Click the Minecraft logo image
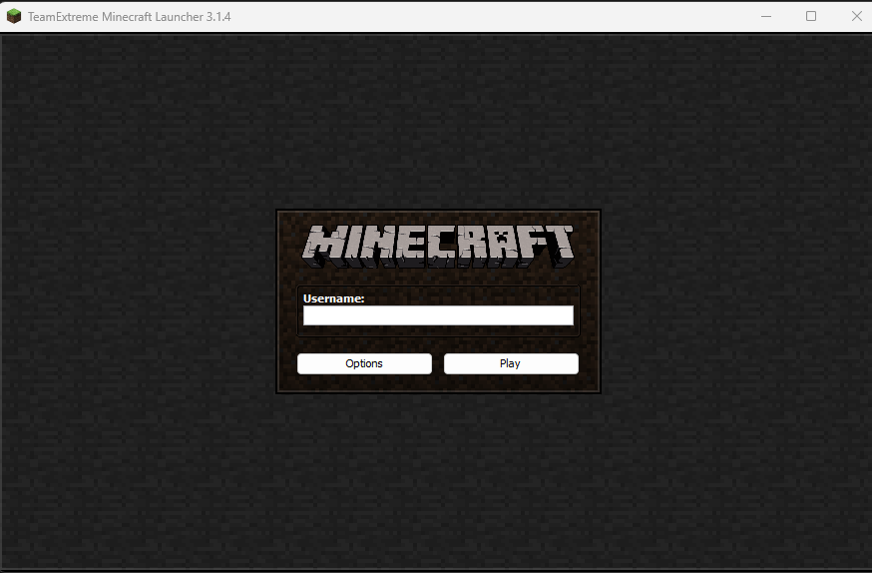This screenshot has width=872, height=573. pos(438,246)
